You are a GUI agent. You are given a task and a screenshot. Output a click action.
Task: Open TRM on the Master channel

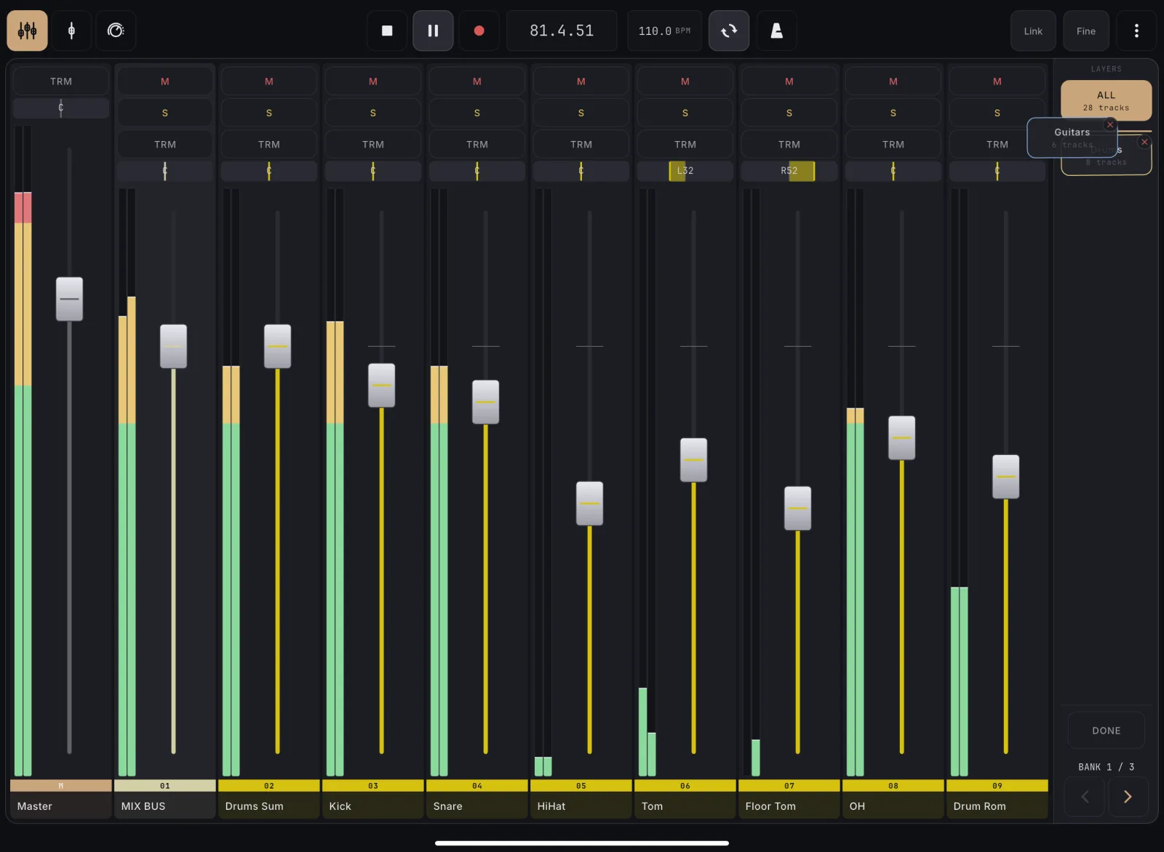(61, 81)
